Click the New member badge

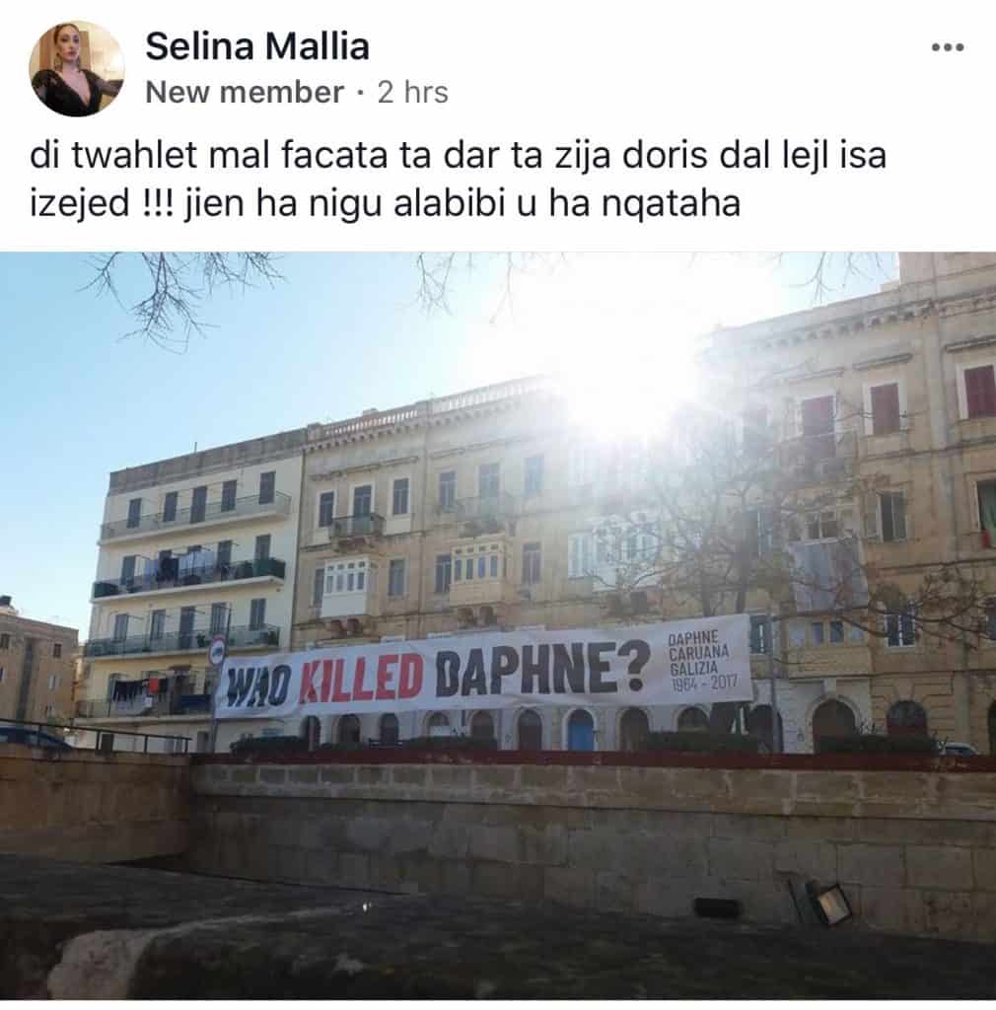pyautogui.click(x=244, y=92)
